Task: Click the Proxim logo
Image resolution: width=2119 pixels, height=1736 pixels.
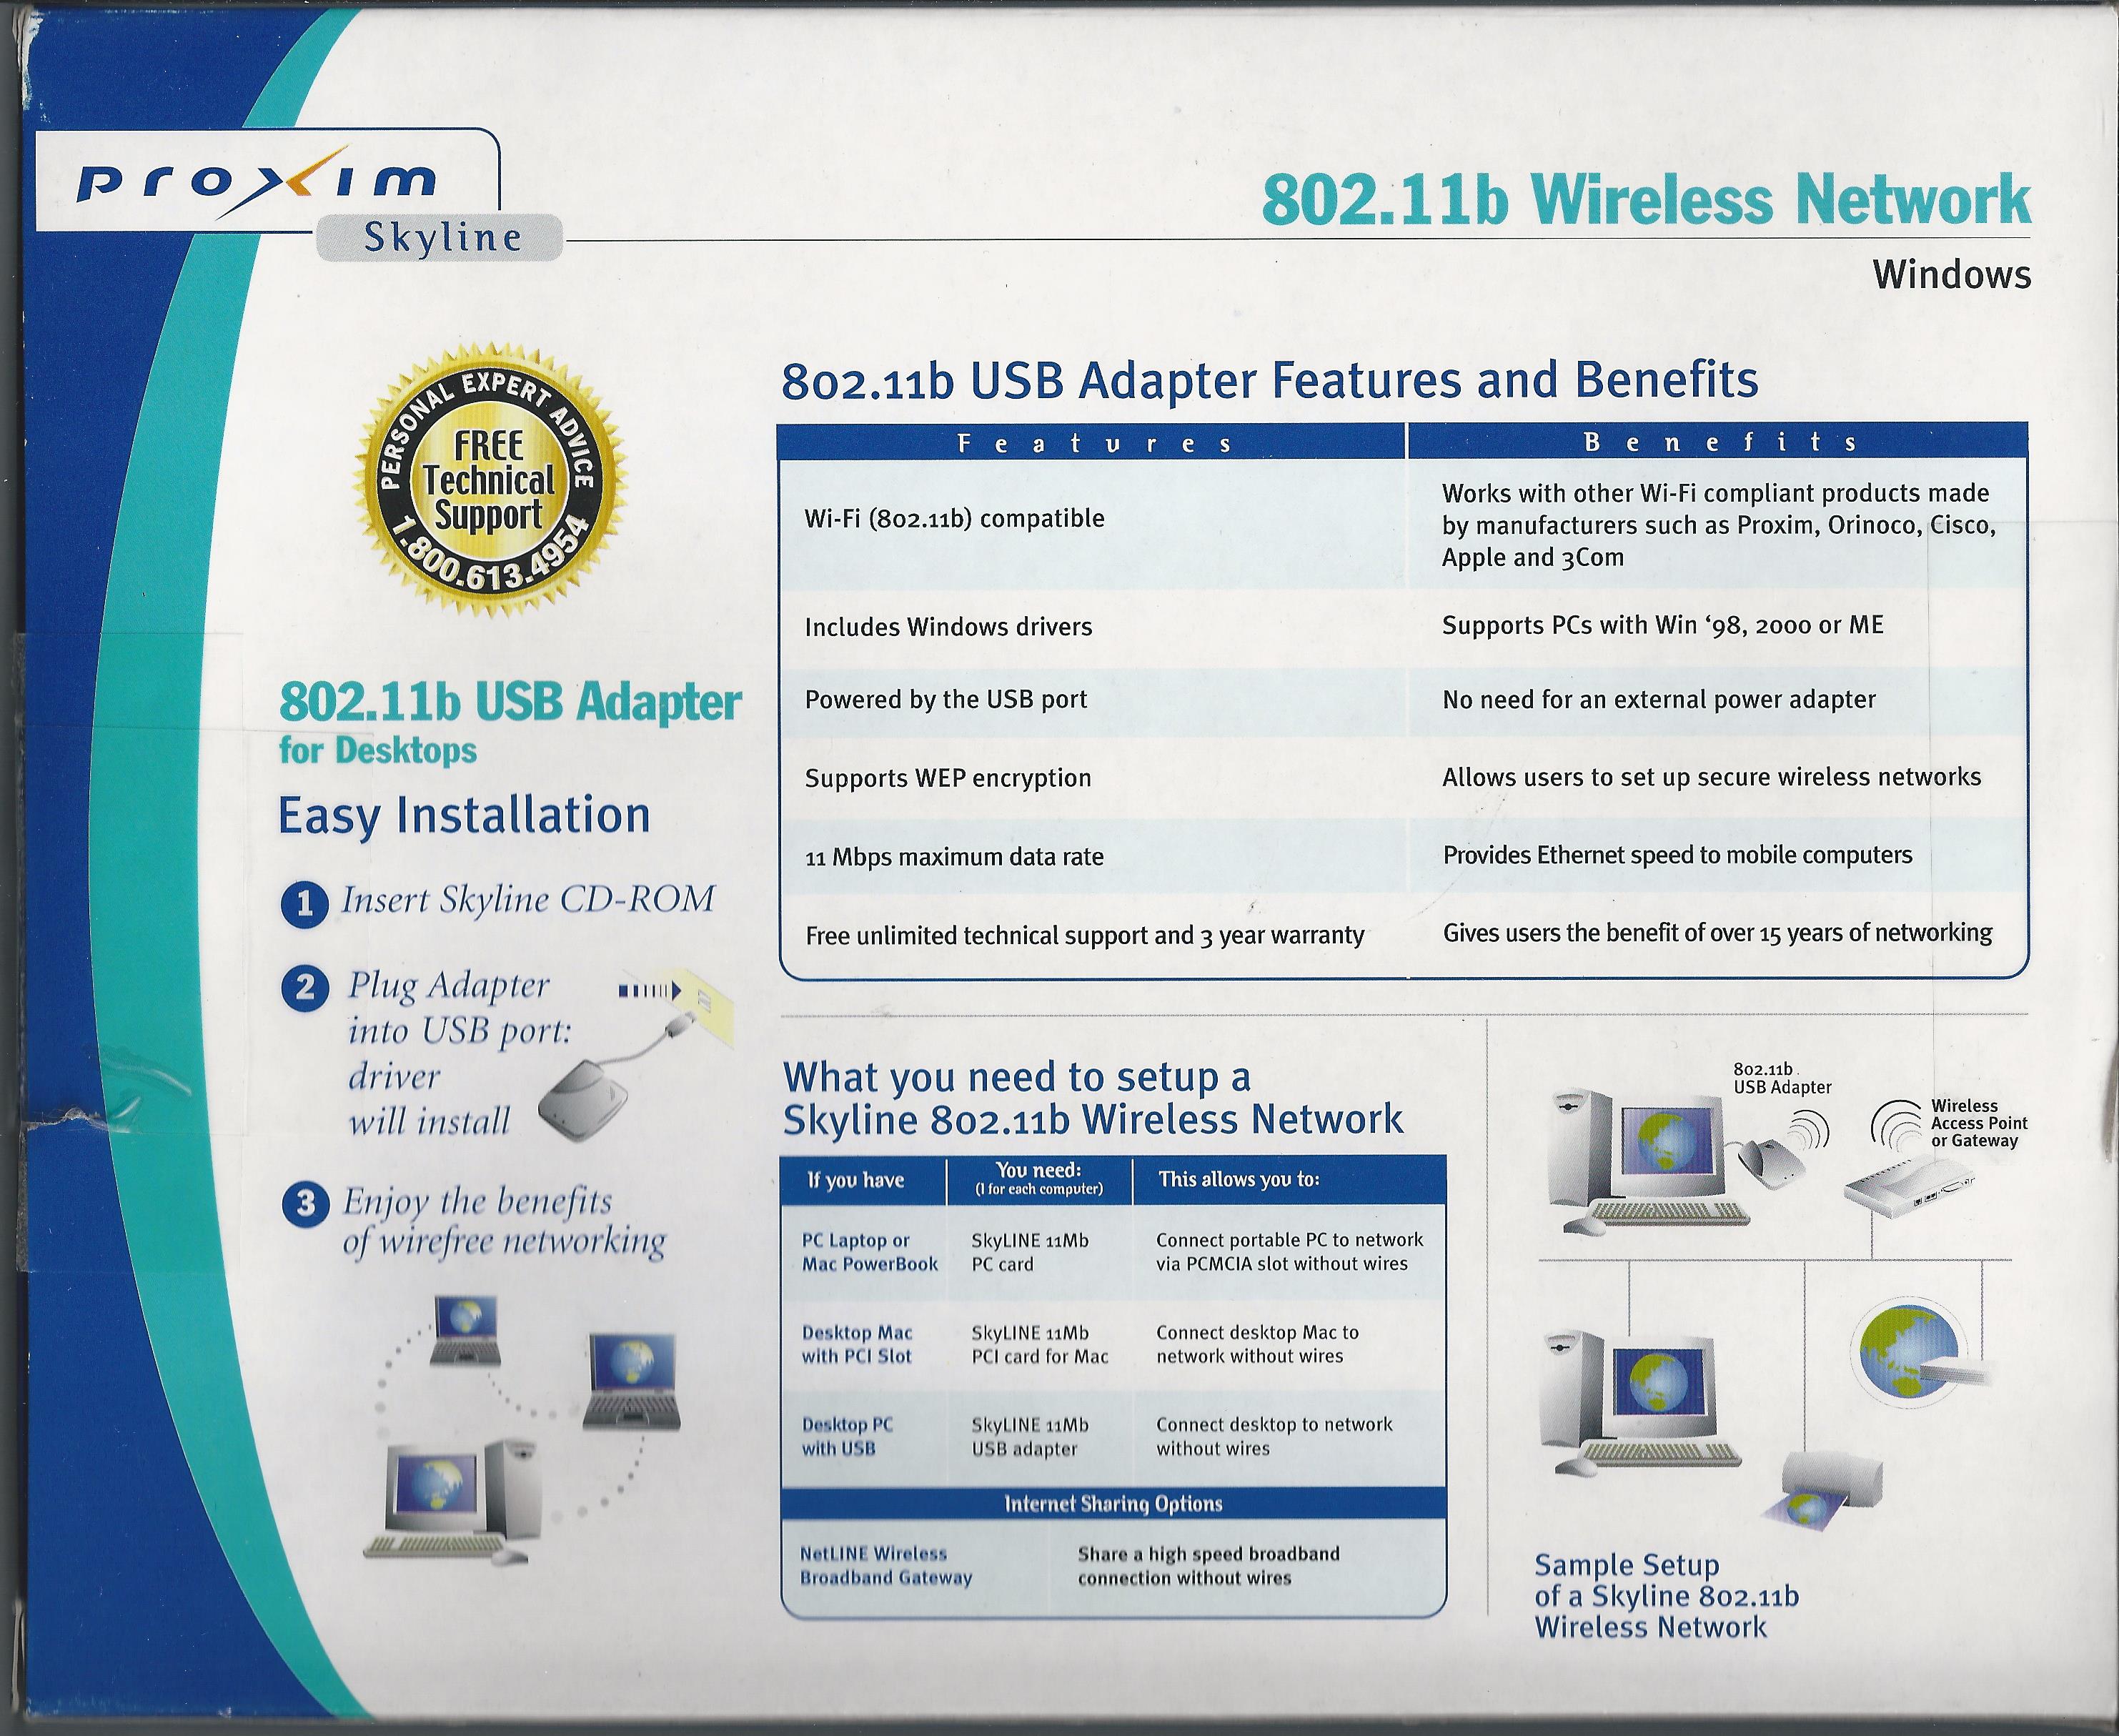Action: [256, 183]
